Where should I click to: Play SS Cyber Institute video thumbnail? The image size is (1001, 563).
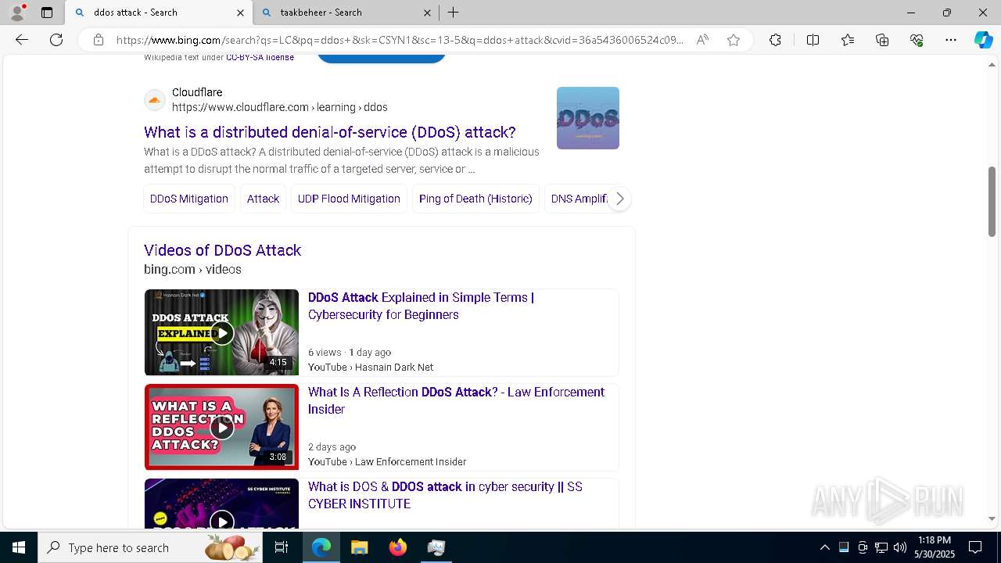point(221,504)
